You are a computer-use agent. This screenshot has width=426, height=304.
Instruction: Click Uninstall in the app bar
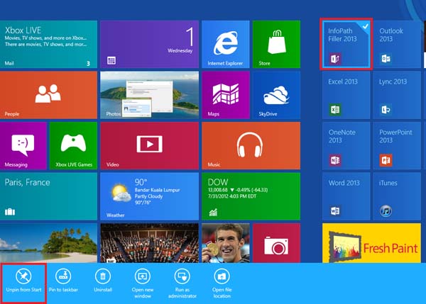(x=103, y=281)
